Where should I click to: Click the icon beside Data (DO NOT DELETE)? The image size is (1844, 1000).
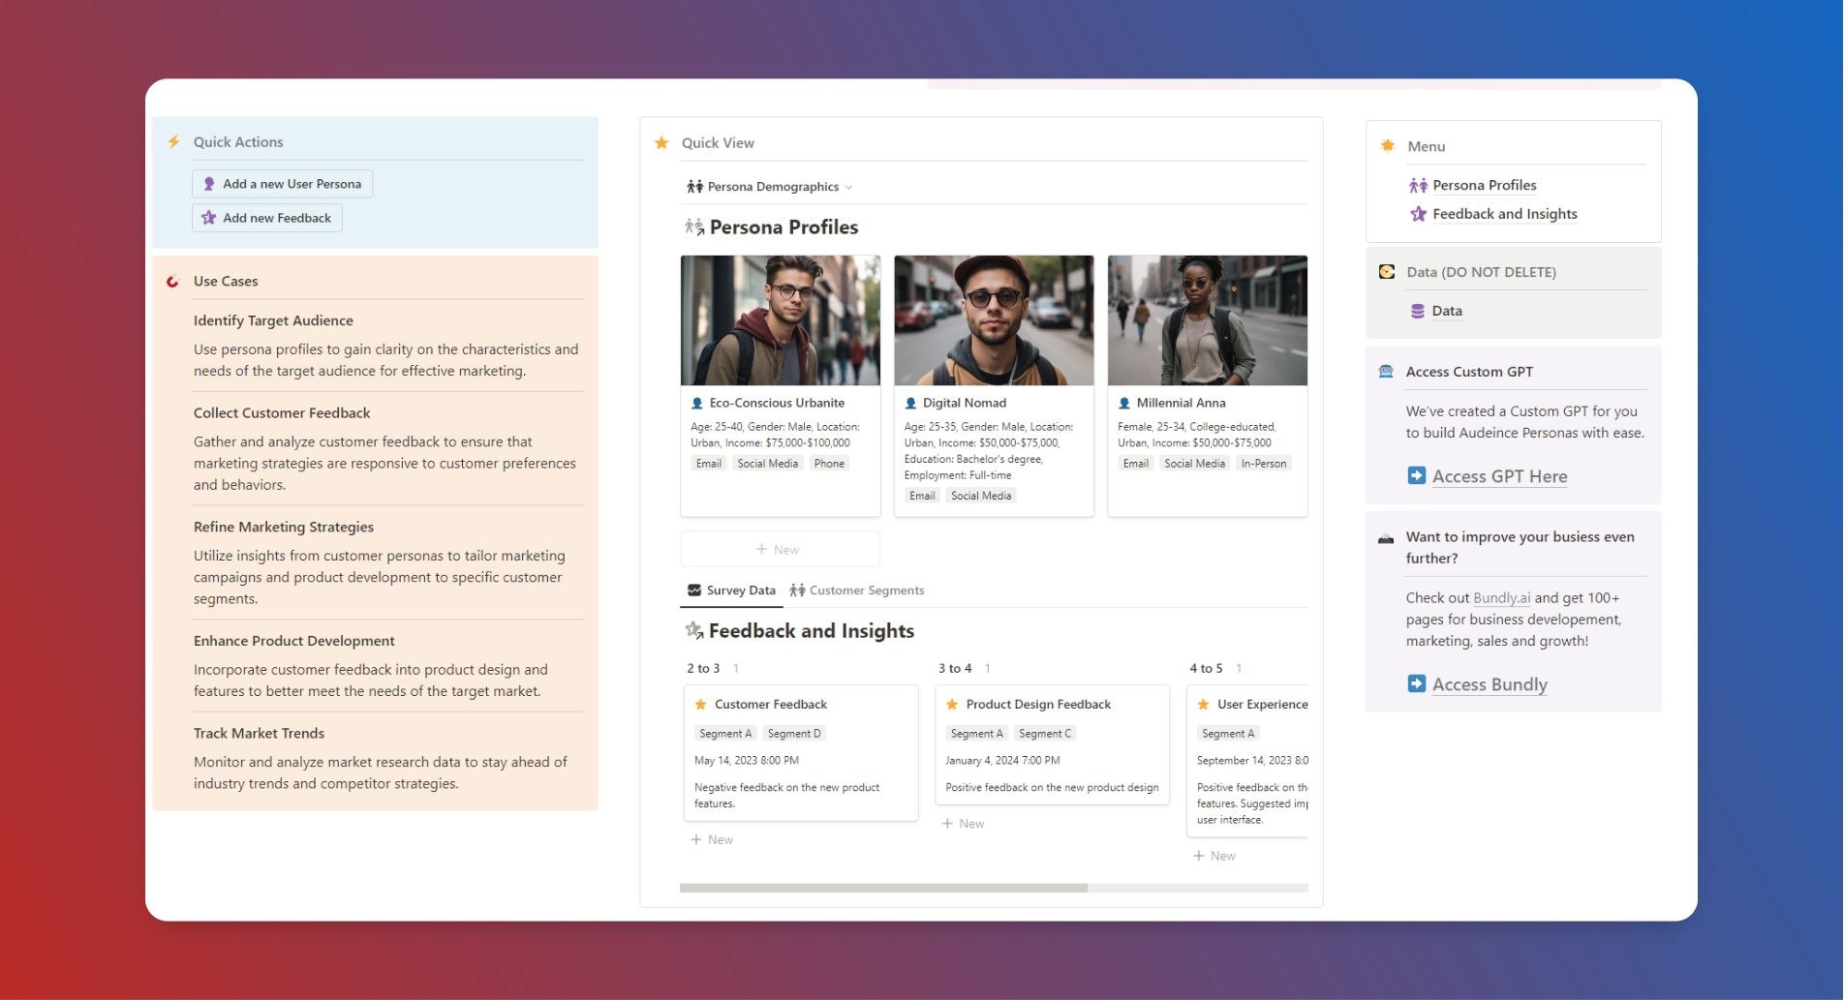tap(1387, 272)
